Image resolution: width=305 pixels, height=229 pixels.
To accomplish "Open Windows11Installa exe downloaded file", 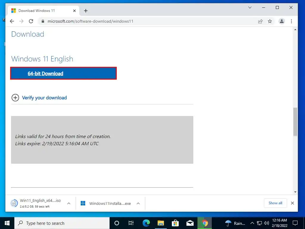I will point(106,203).
